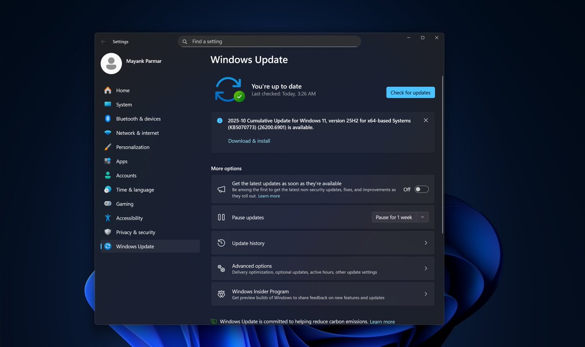Open Time & language settings
Viewport: 585px width, 347px height.
[x=150, y=189]
